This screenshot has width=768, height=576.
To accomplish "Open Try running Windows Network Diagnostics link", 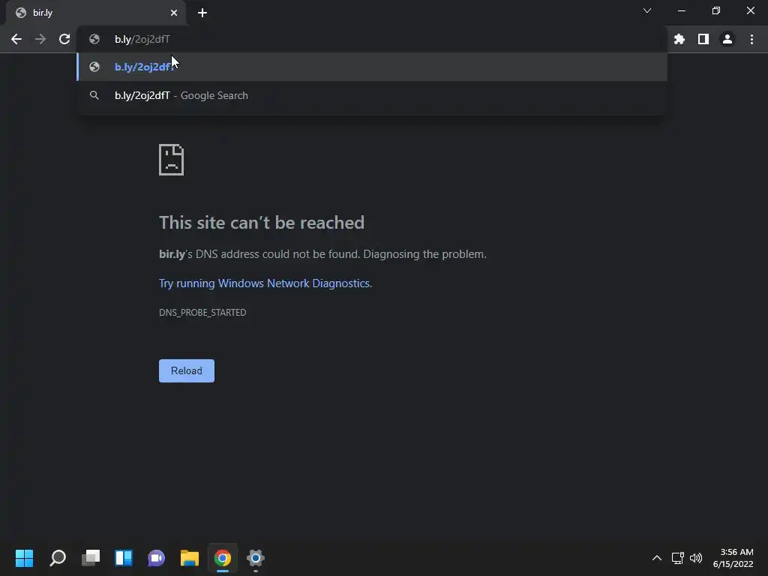I will point(265,283).
